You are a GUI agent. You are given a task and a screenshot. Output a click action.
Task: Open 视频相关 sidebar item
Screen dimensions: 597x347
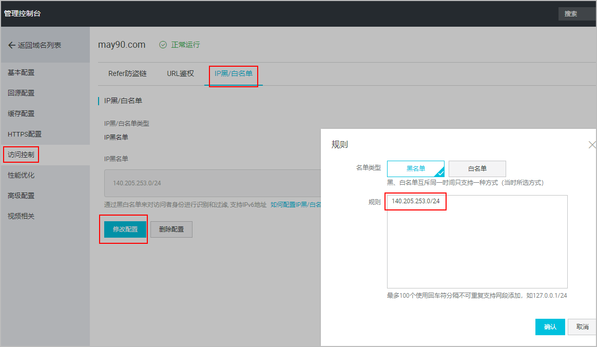click(x=21, y=216)
